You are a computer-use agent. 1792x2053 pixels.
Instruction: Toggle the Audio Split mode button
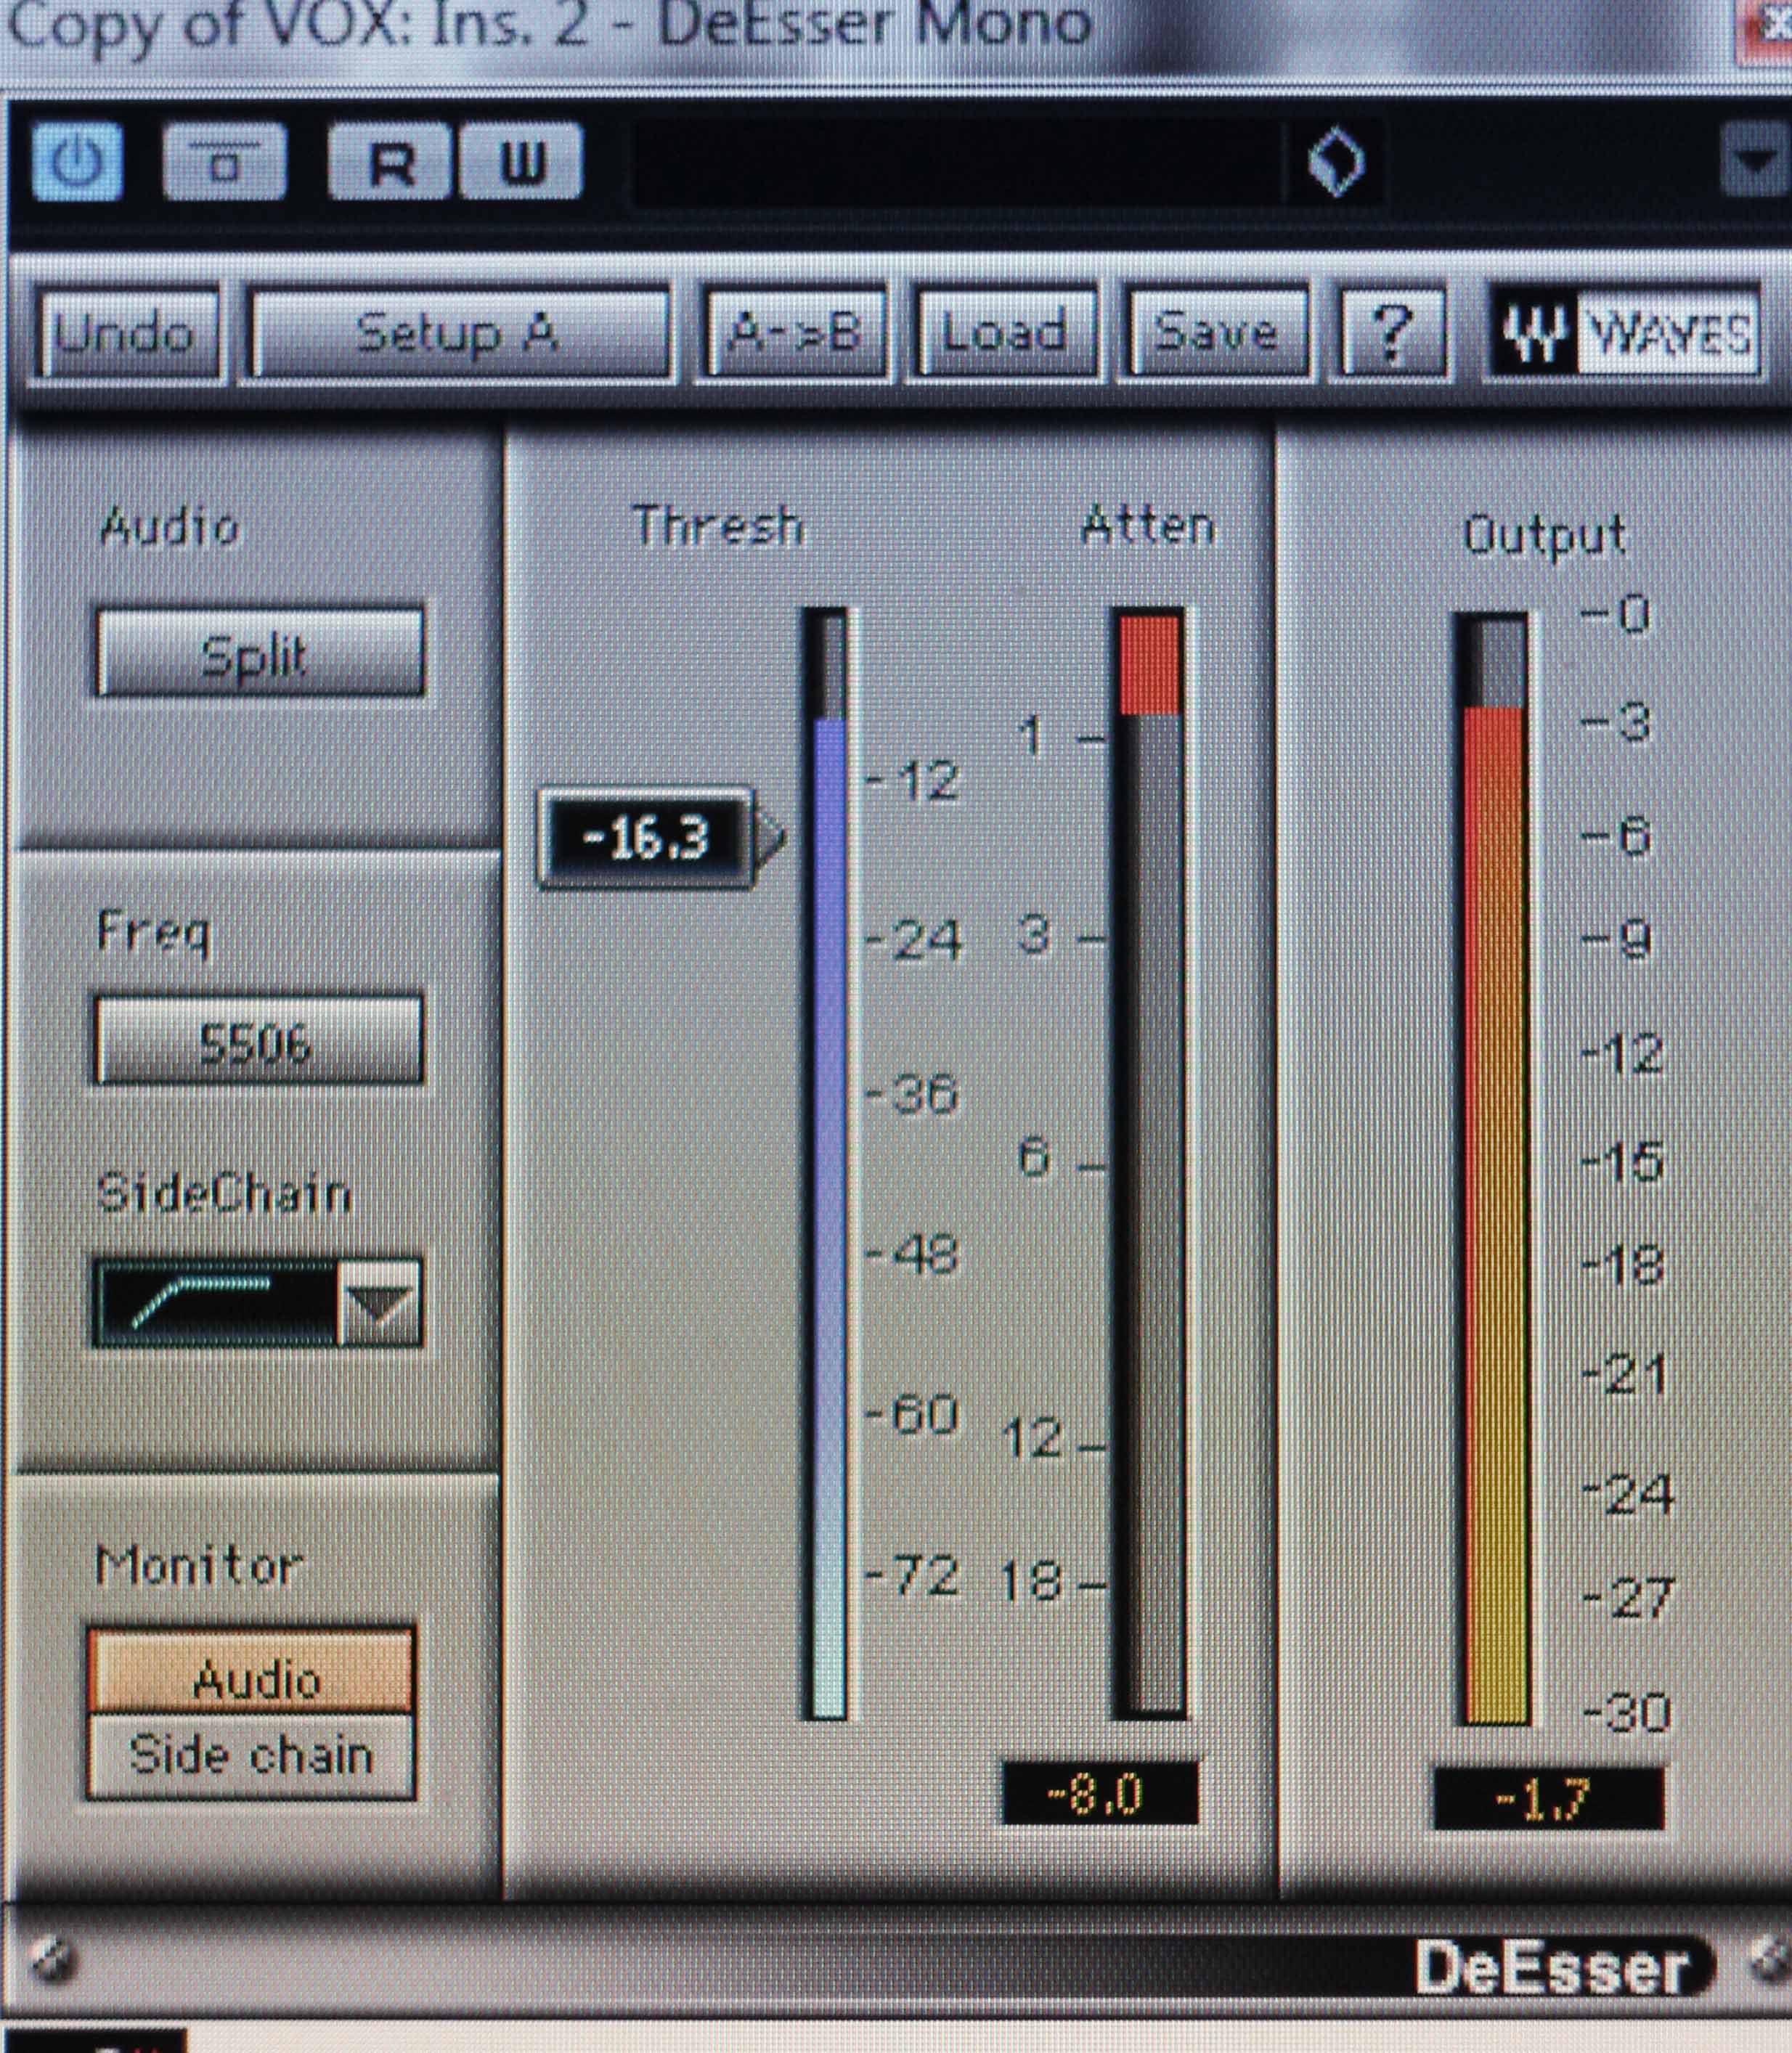[259, 652]
